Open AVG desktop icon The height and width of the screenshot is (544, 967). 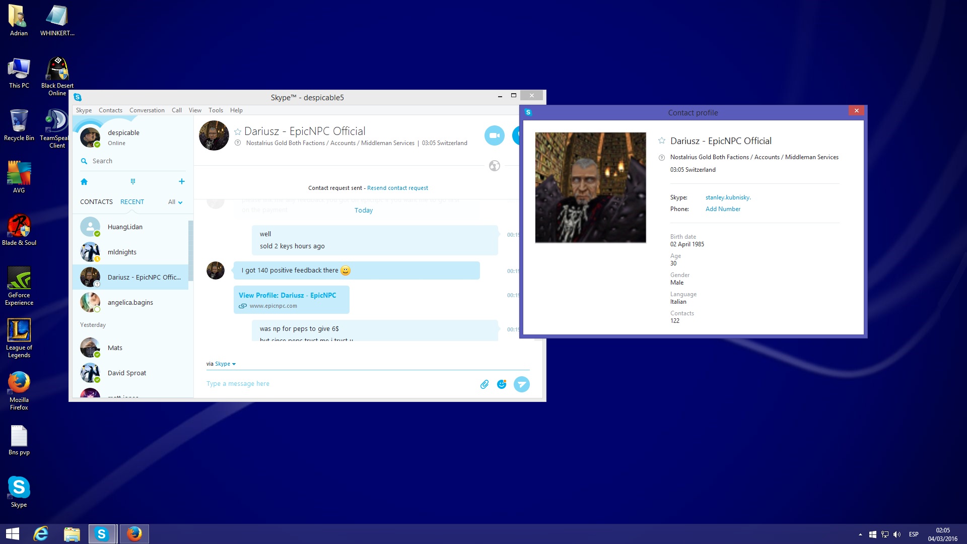[x=19, y=177]
